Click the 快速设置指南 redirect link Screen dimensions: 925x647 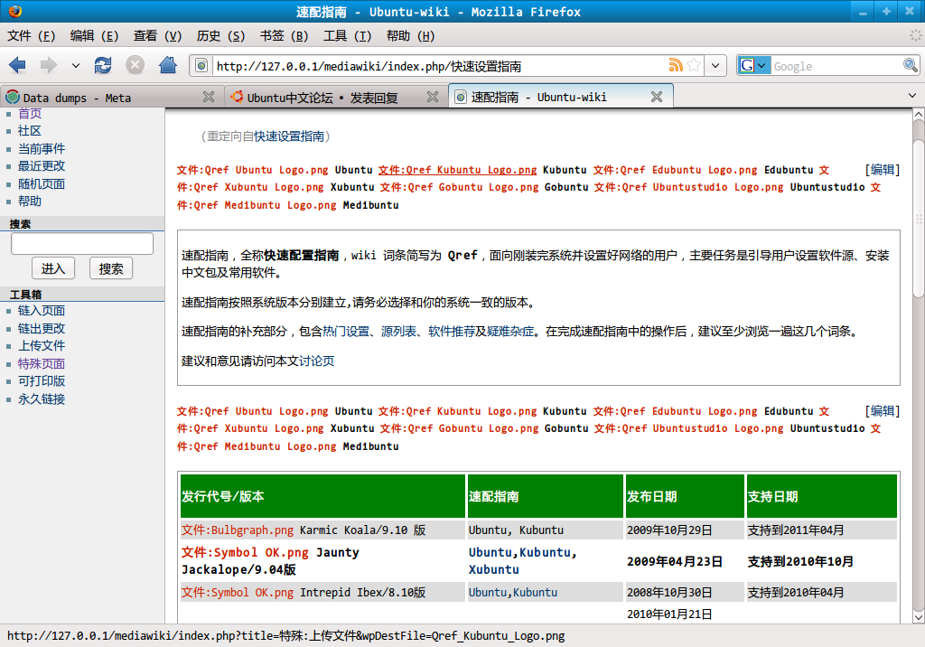(289, 136)
